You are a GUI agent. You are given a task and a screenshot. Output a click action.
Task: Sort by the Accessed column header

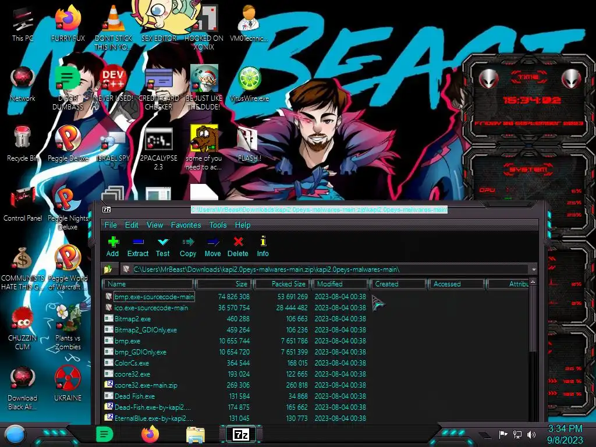456,284
